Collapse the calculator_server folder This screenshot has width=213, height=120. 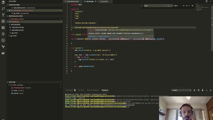(9, 19)
